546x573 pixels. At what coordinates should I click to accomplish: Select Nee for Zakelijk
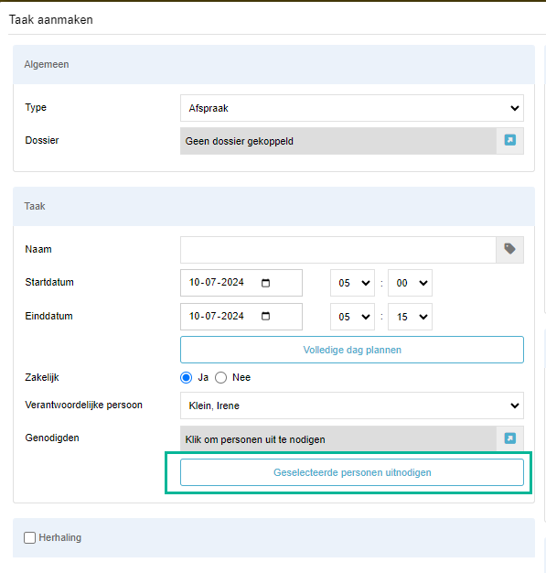click(221, 377)
